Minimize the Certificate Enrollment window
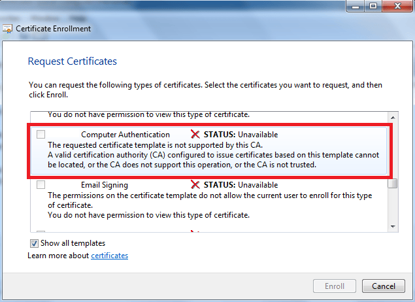The image size is (415, 302). [356, 6]
